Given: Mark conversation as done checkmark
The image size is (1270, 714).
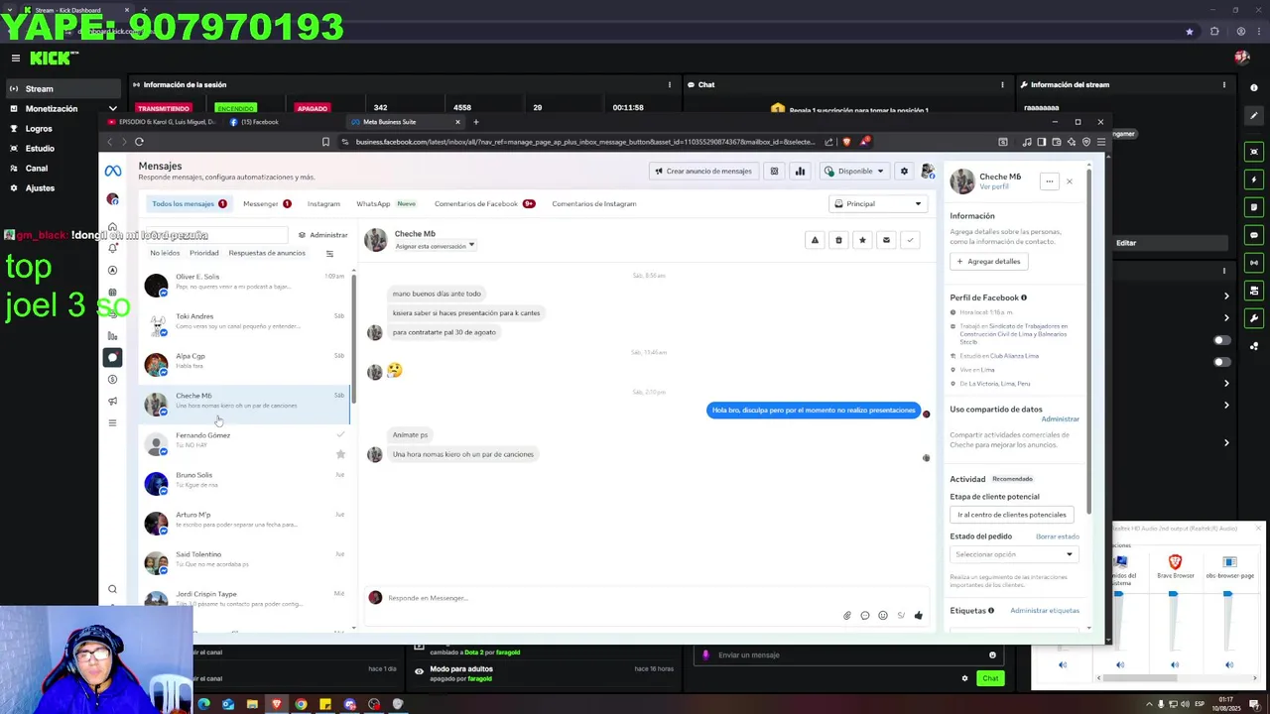Looking at the screenshot, I should click(910, 240).
